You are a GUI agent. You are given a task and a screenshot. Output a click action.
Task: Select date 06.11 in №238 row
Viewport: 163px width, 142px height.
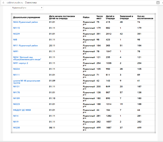[x=52, y=128]
